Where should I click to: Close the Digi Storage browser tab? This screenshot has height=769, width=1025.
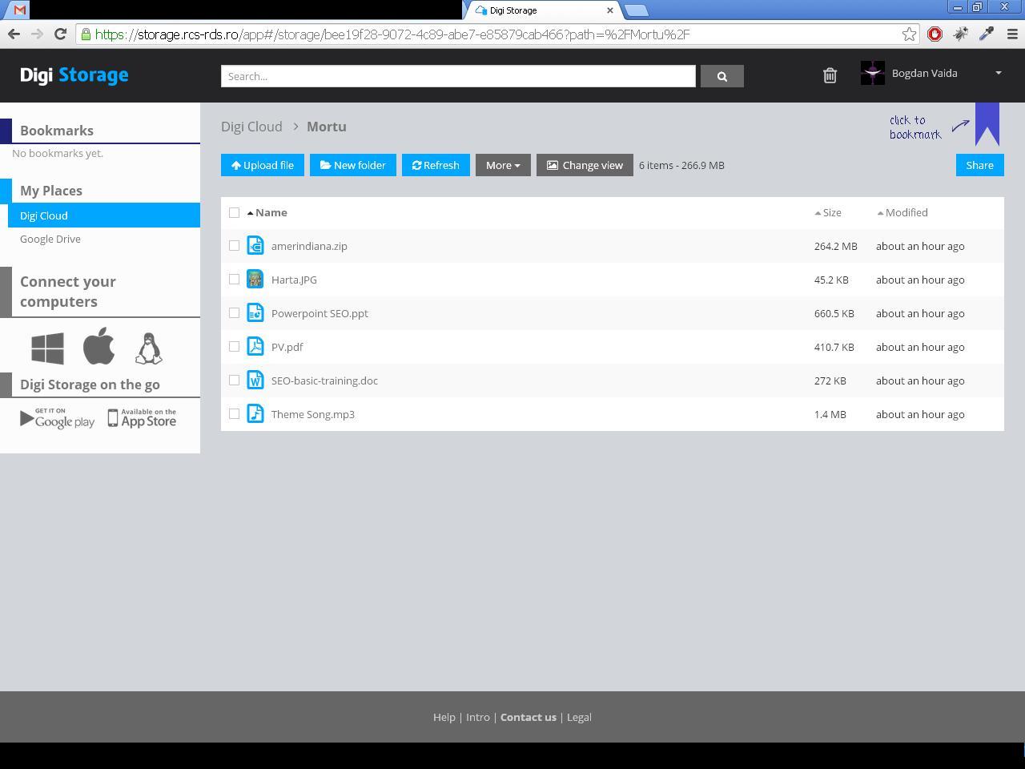coord(610,10)
